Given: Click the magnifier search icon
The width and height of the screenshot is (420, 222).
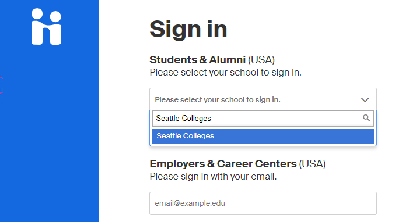Looking at the screenshot, I should pos(366,118).
